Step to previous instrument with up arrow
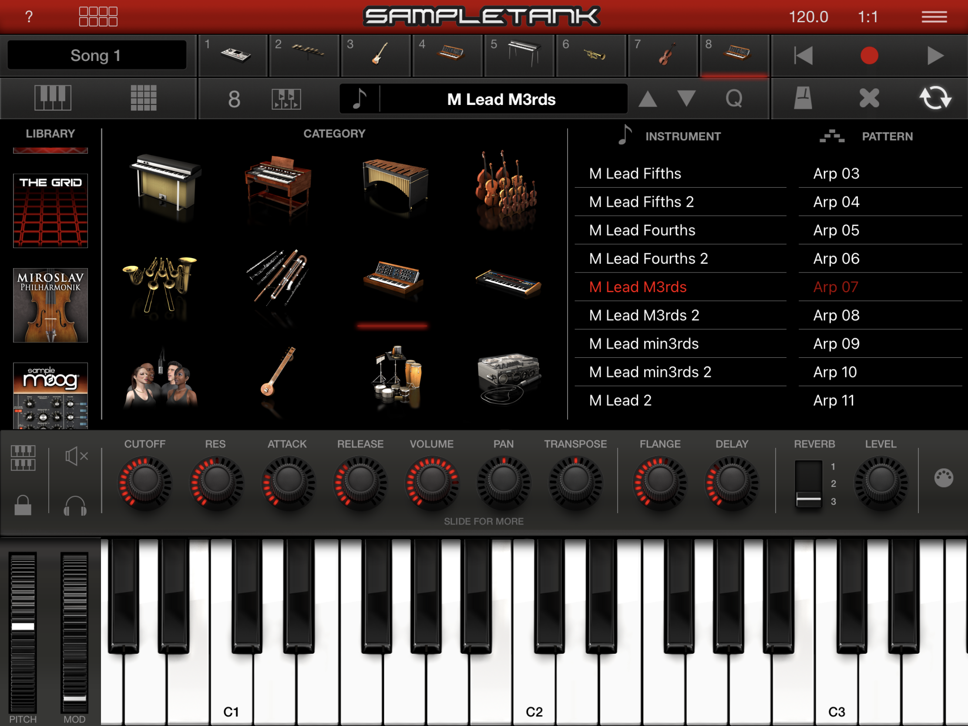968x726 pixels. pos(648,99)
